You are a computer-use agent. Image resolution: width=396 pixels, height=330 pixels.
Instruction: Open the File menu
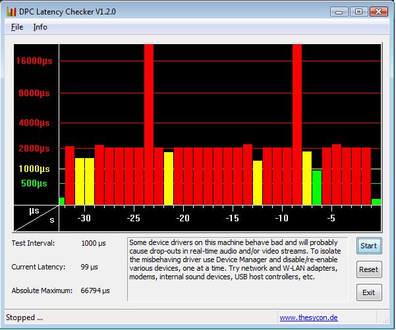(17, 27)
